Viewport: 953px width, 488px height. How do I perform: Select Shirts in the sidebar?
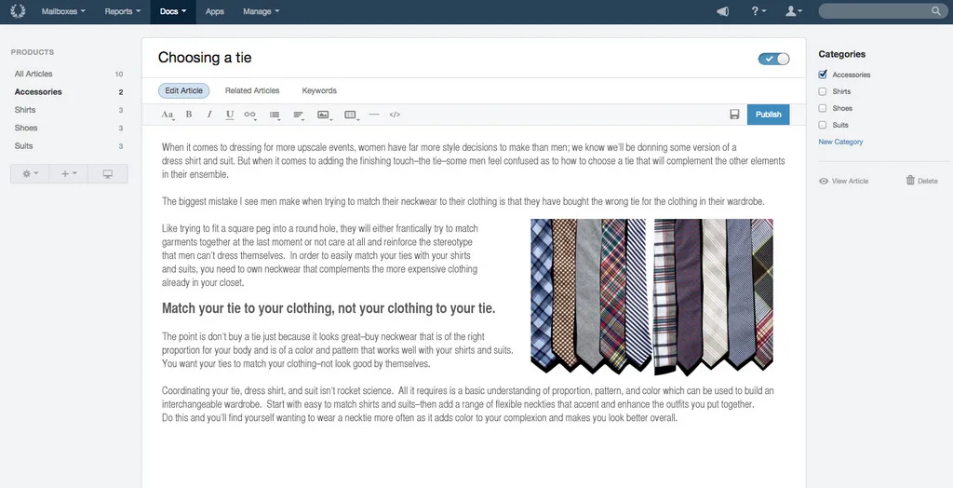[x=69, y=110]
